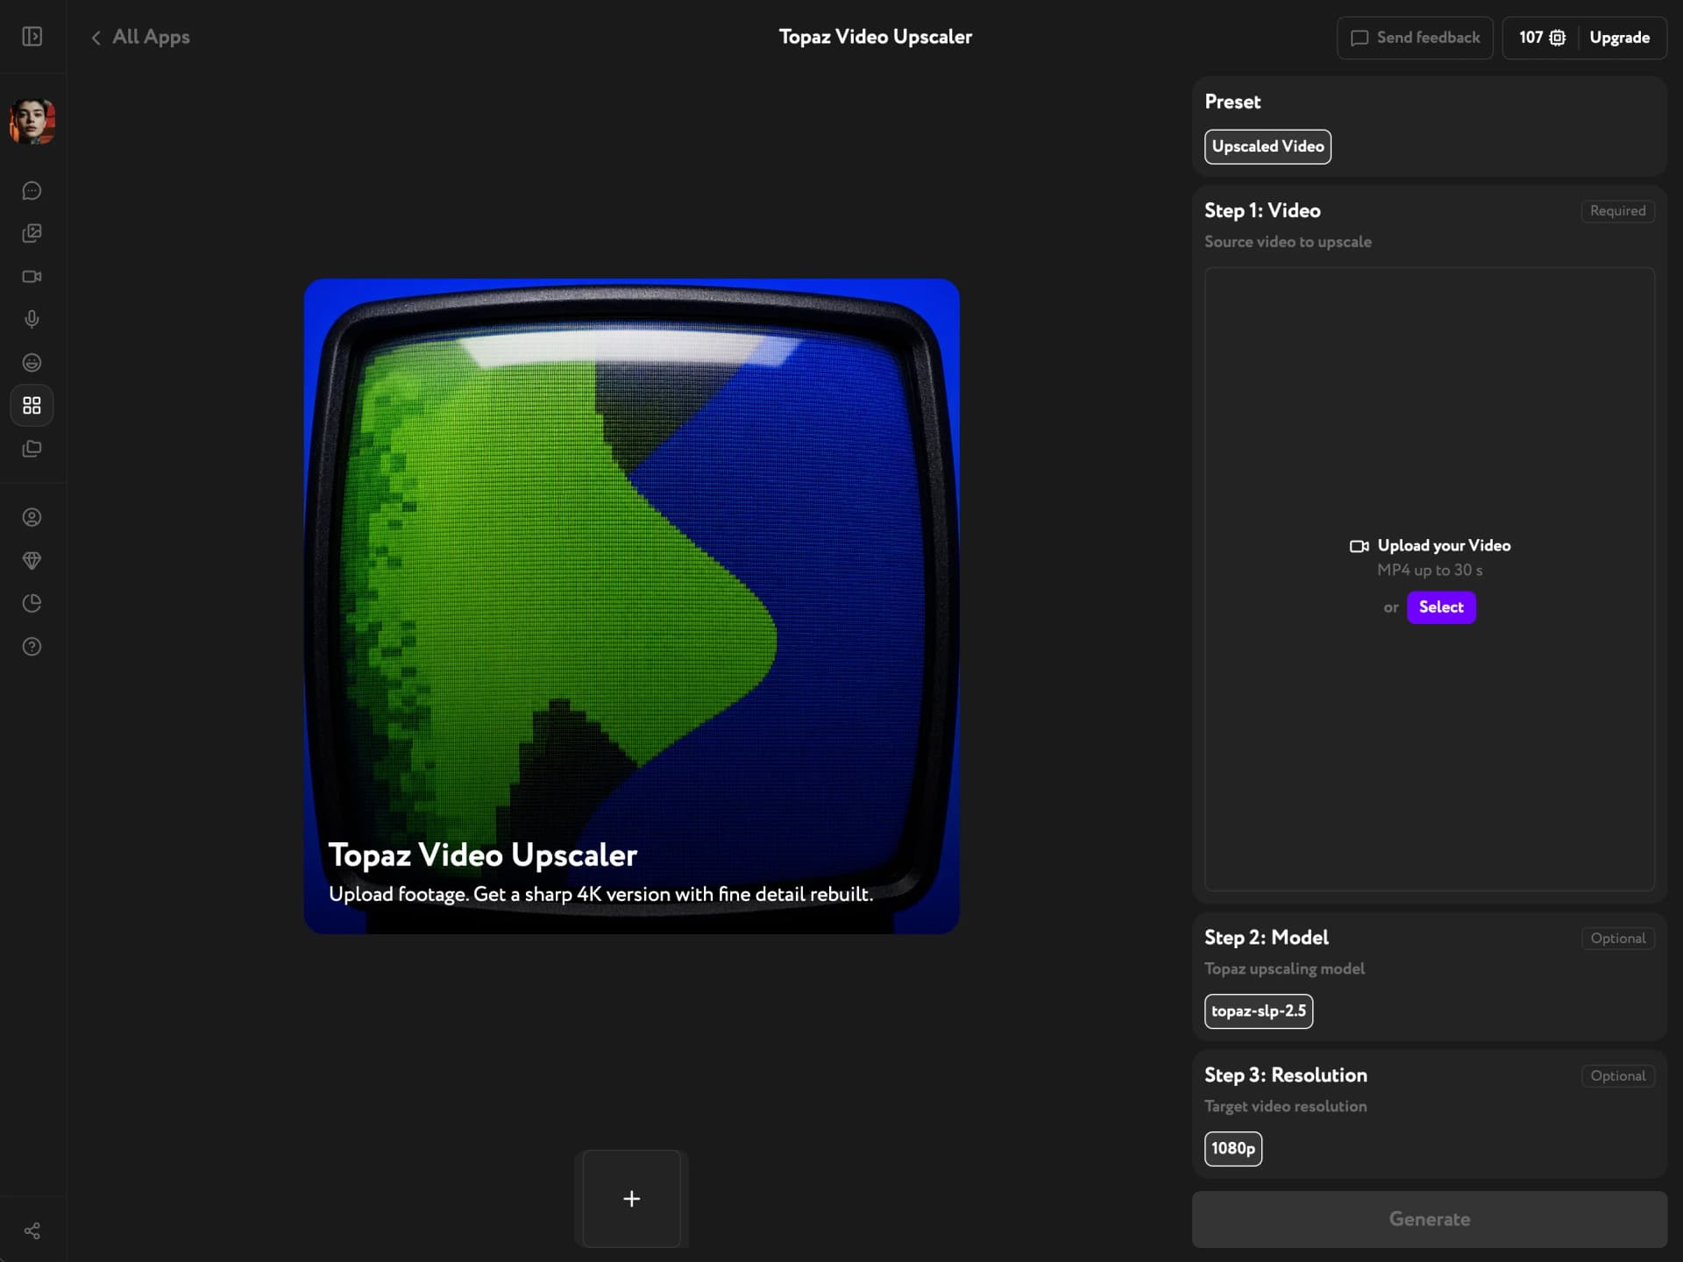Click the 'Upload footage. Get a sharp 4K' caption
This screenshot has width=1683, height=1262.
(x=600, y=895)
